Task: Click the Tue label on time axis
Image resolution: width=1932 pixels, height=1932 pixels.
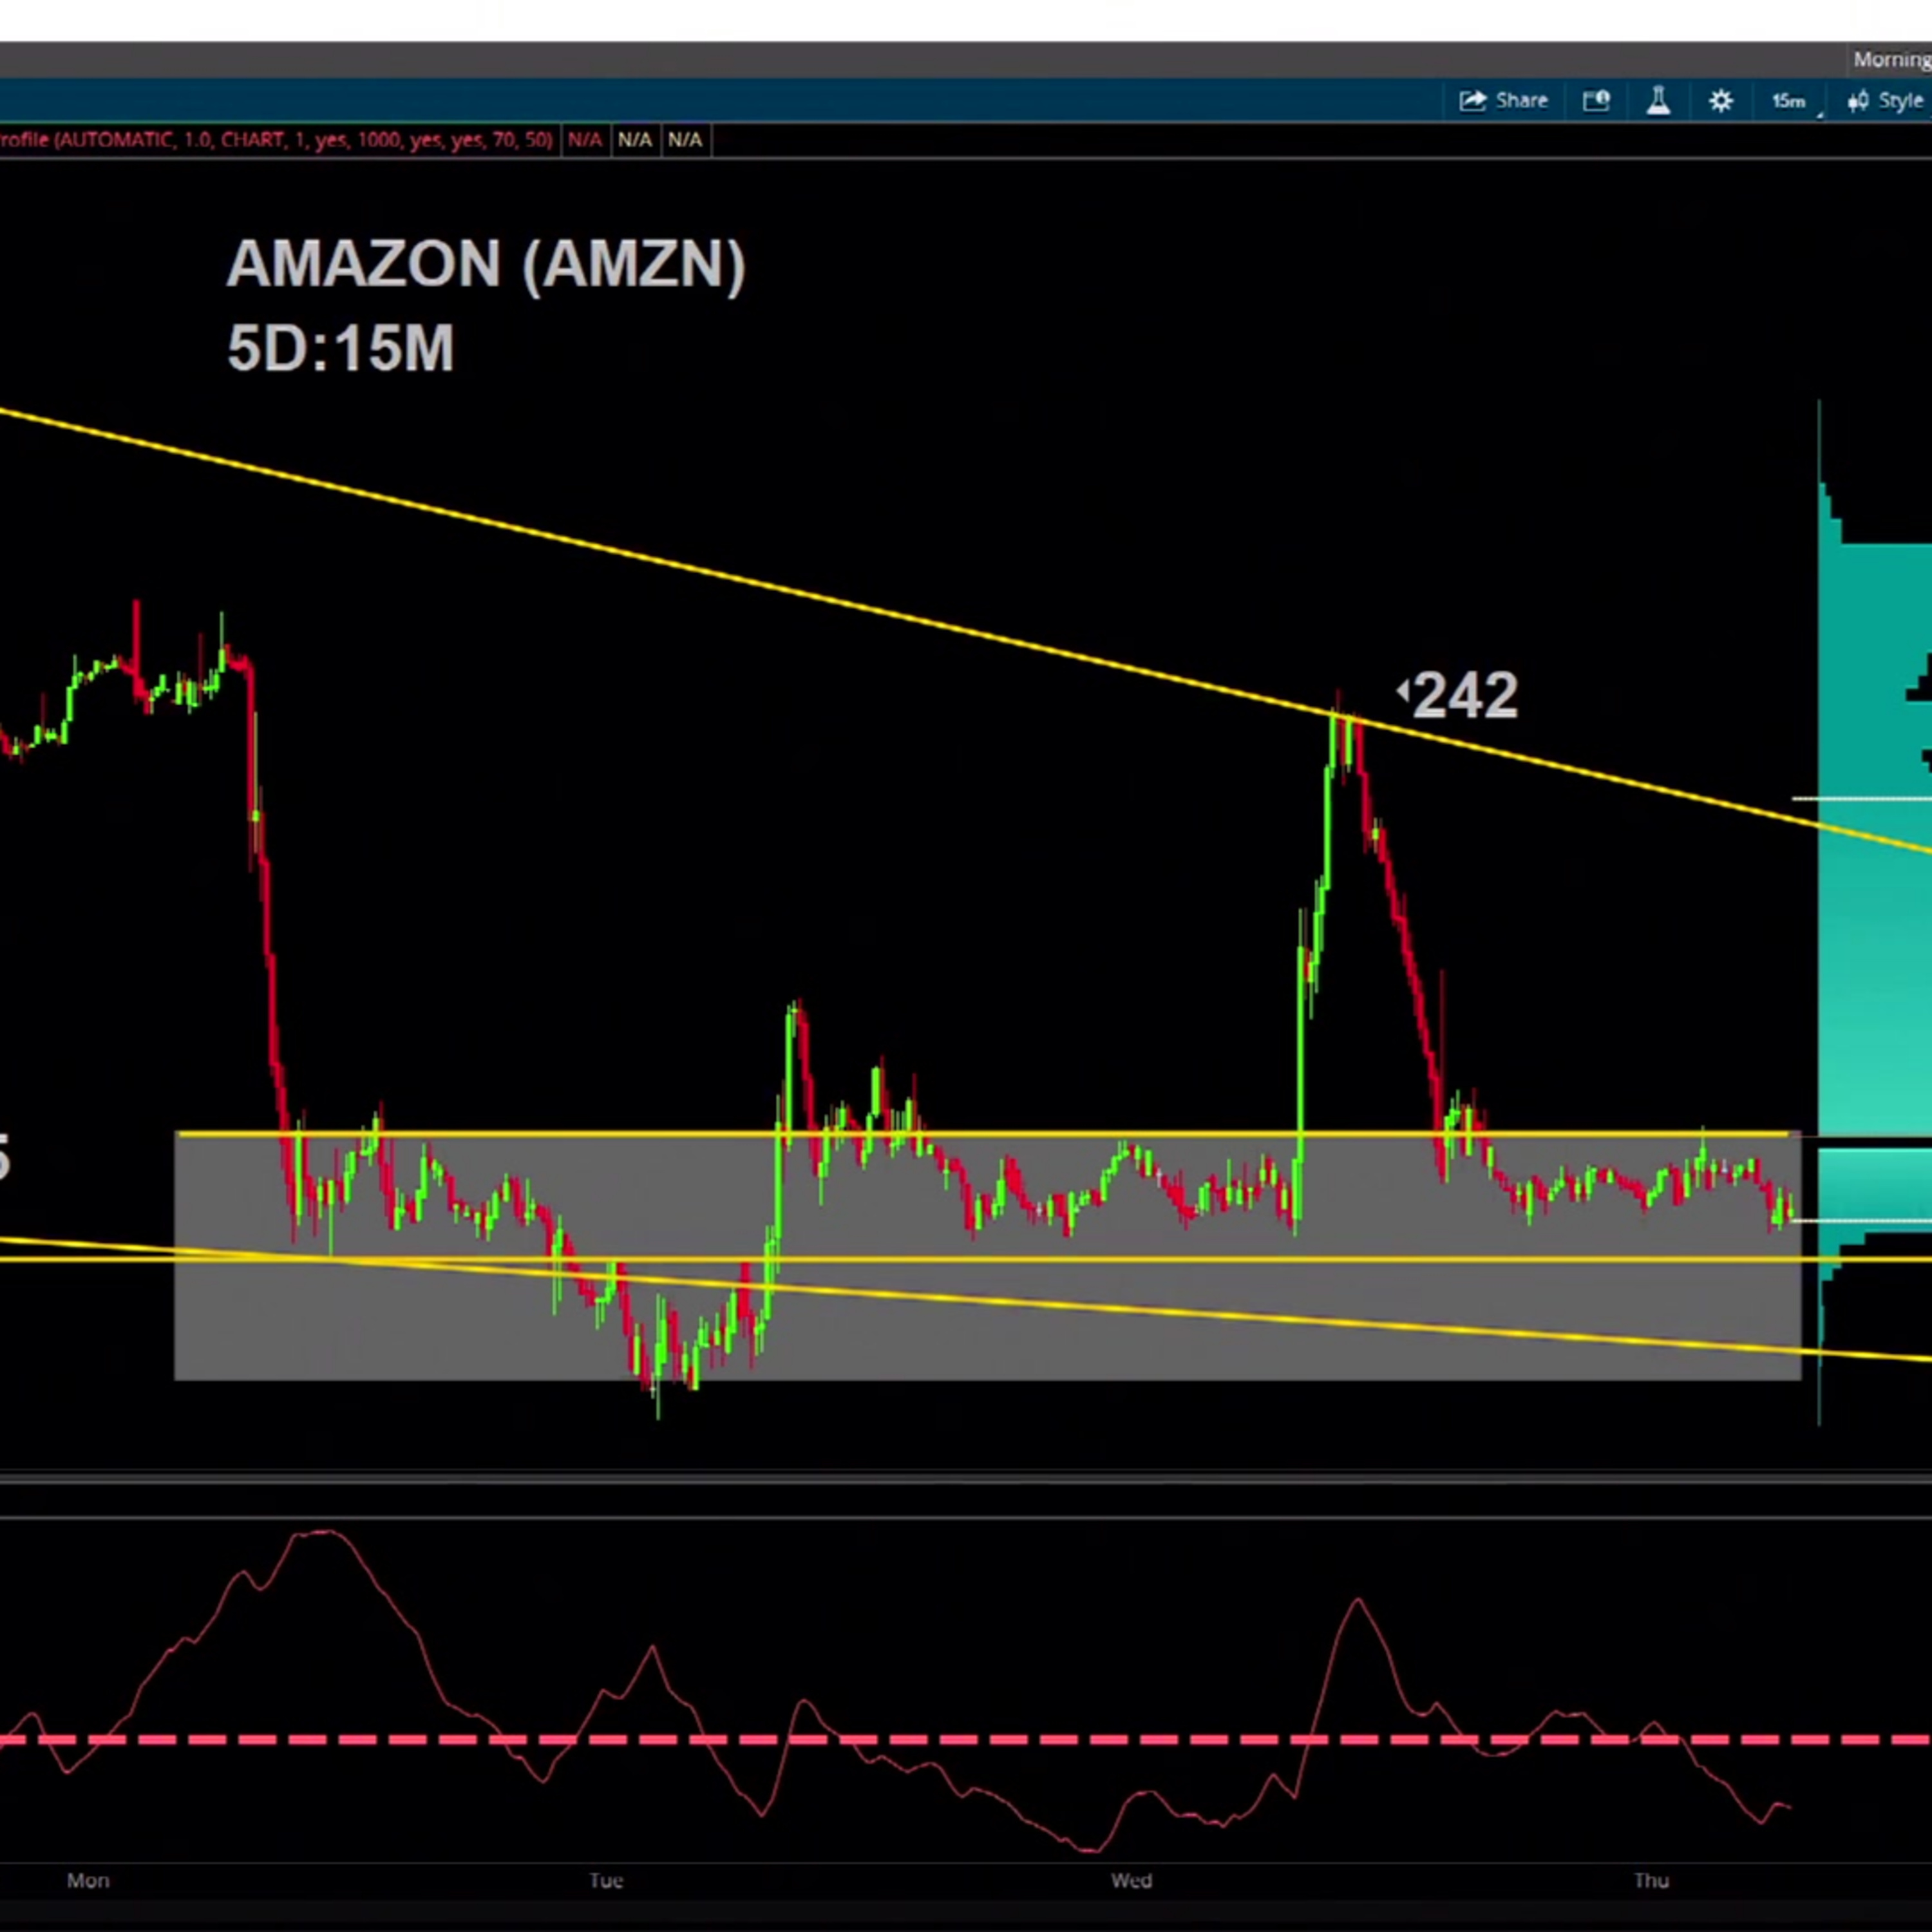Action: click(606, 1880)
